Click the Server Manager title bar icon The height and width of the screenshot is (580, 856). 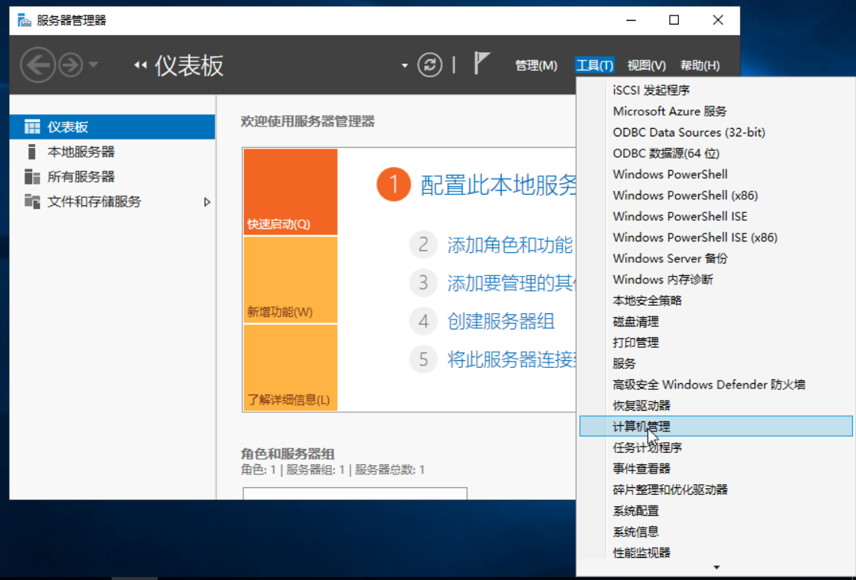[24, 20]
